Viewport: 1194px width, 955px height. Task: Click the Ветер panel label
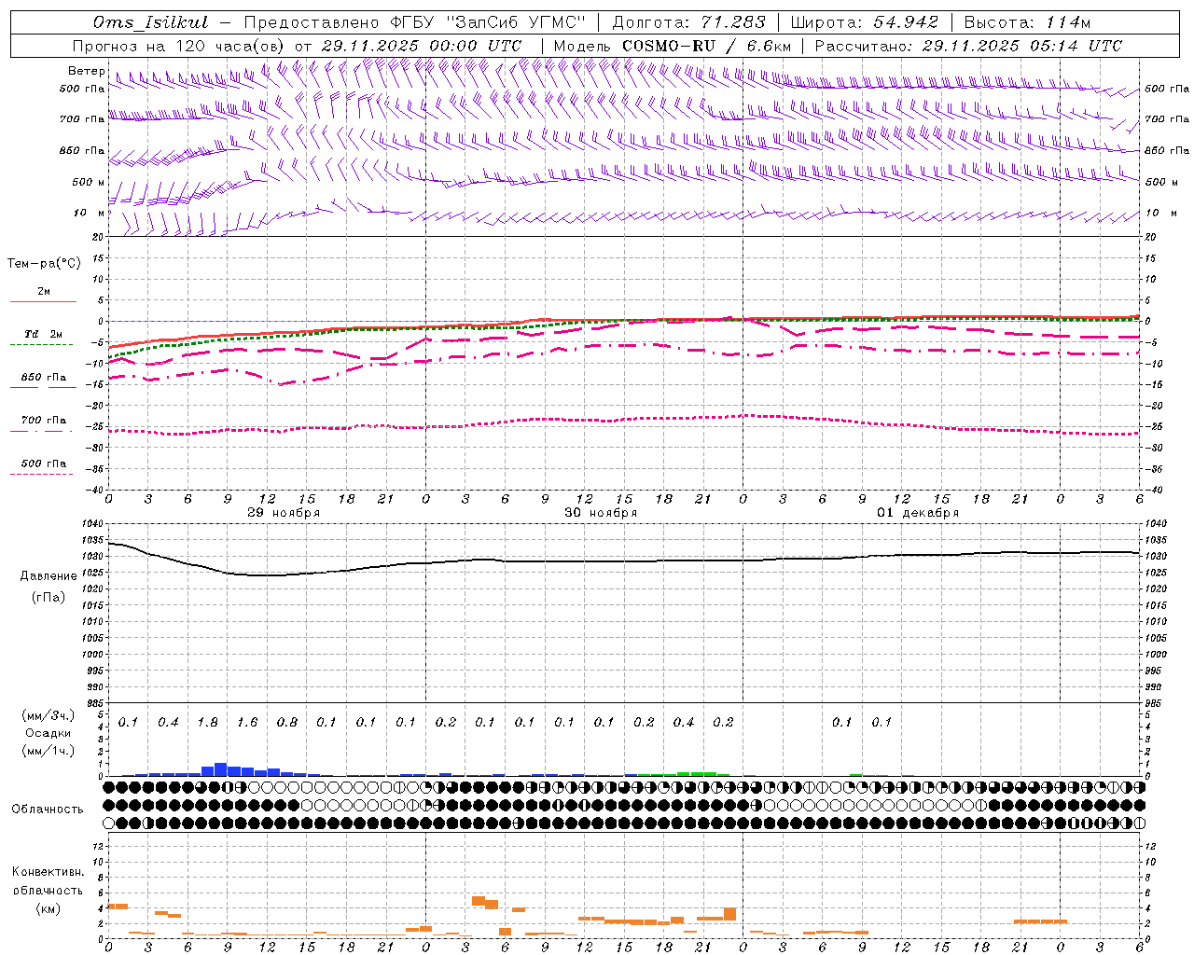(x=87, y=71)
